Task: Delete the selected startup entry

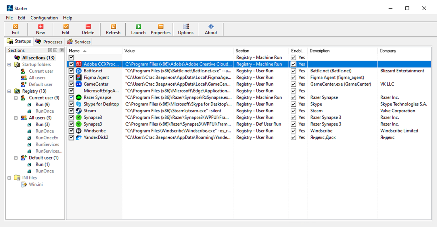Action: pyautogui.click(x=88, y=29)
